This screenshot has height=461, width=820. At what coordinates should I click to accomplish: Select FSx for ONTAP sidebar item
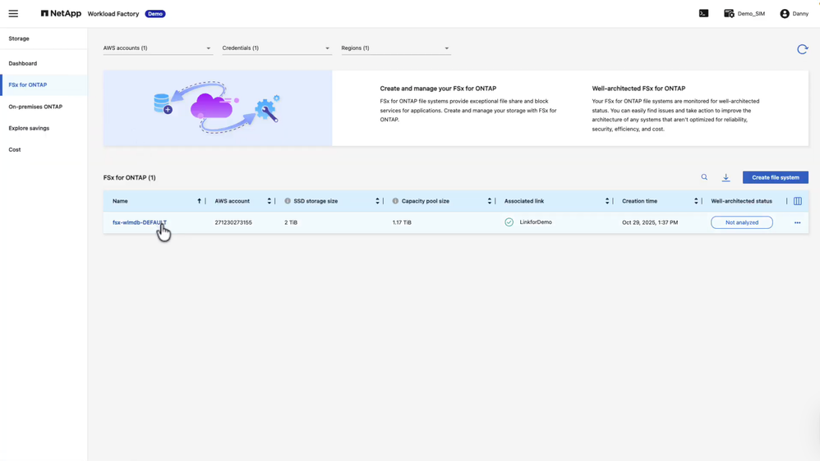coord(44,84)
